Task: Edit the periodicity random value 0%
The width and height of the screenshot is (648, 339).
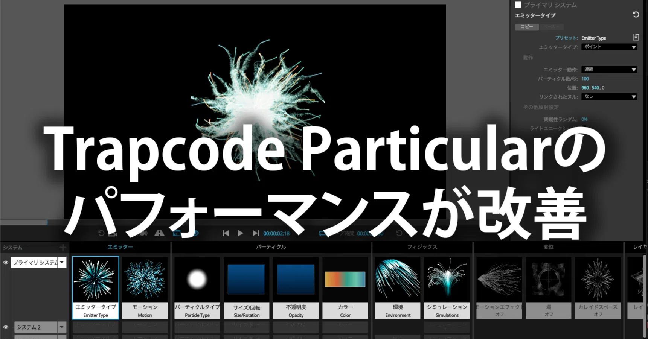Action: [584, 119]
